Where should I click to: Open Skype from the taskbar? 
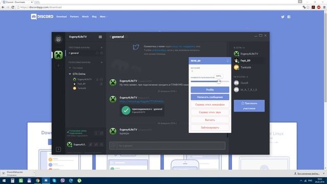click(54, 180)
